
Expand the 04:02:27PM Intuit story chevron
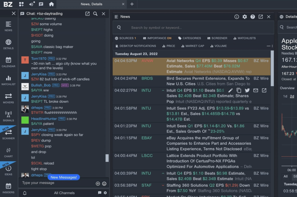(163, 90)
